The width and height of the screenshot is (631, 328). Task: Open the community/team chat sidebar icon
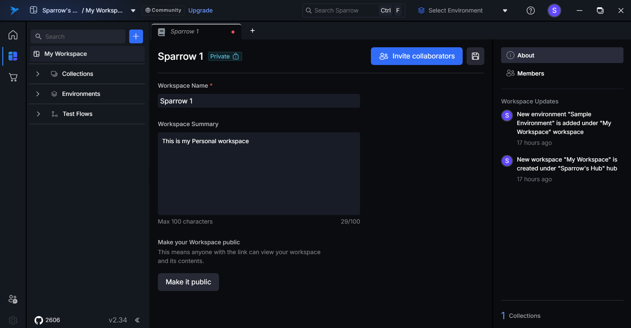(13, 299)
